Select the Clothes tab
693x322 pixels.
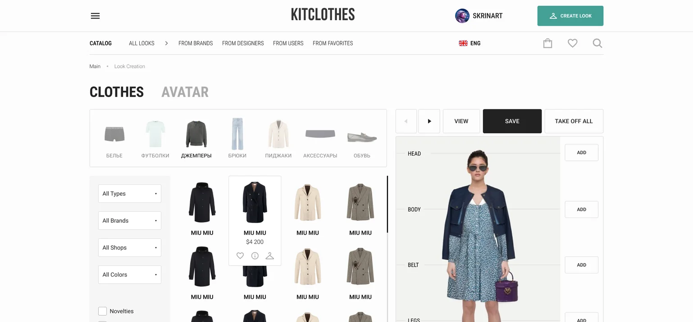coord(117,92)
